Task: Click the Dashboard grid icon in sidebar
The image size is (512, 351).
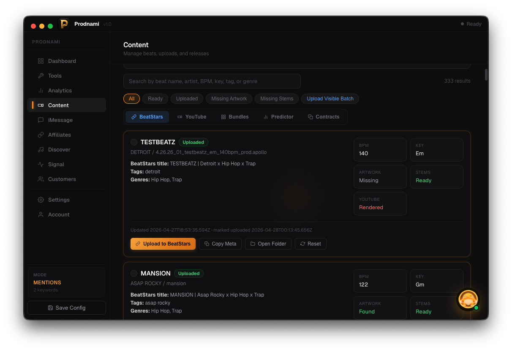Action: pos(41,61)
